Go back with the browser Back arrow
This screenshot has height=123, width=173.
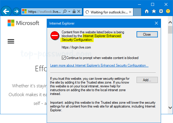click(6, 11)
